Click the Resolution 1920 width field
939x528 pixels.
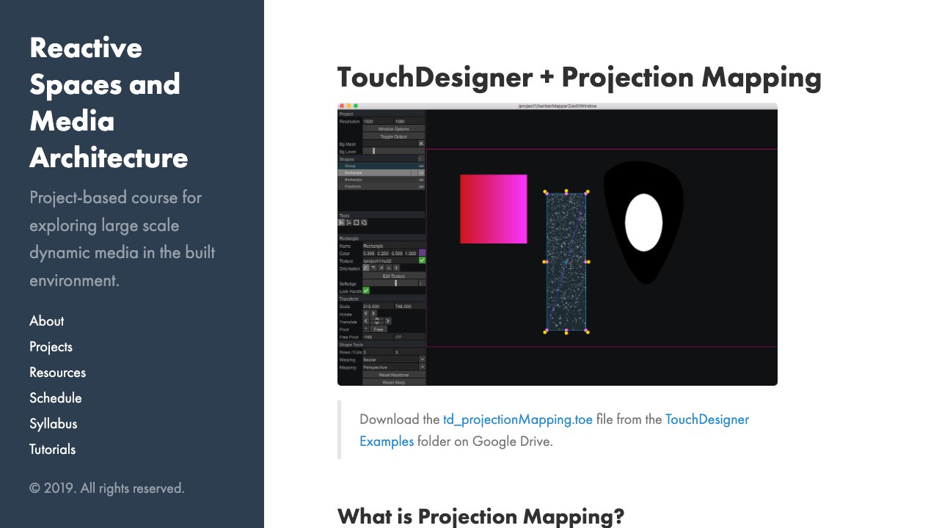378,121
